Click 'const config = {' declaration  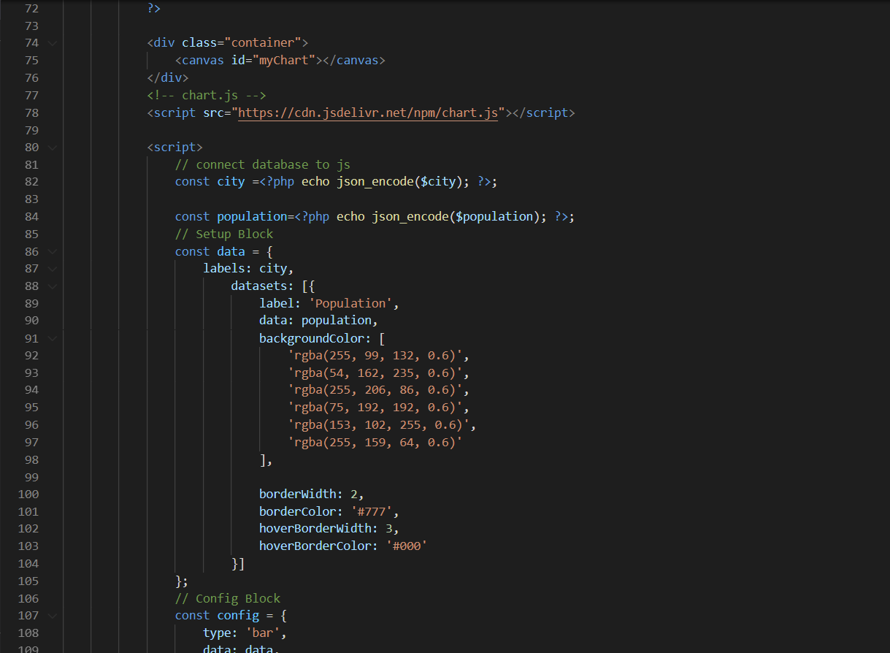(x=231, y=616)
